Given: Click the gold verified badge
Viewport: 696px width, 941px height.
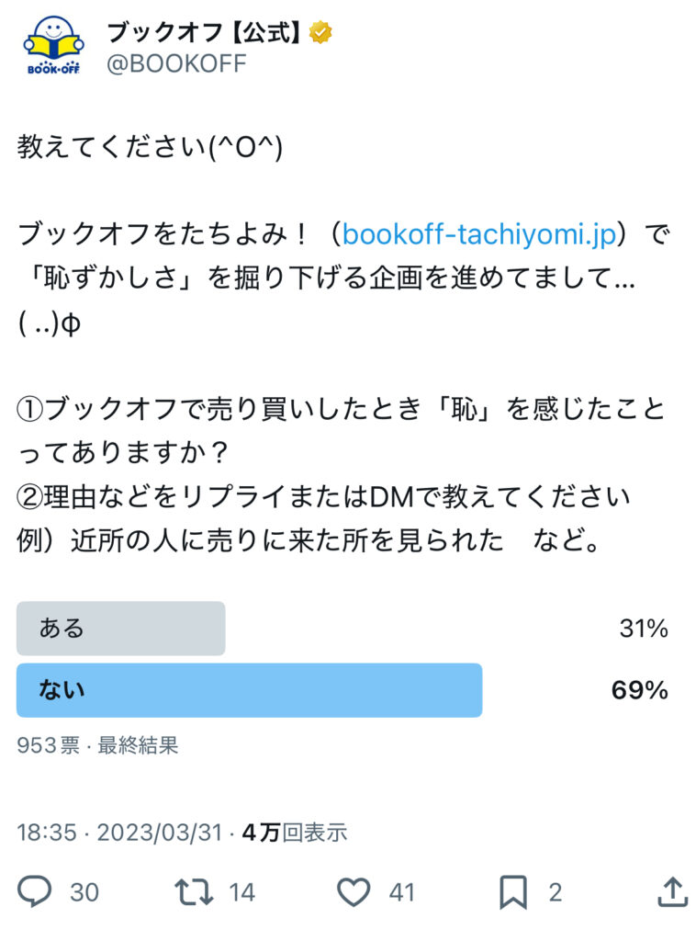Looking at the screenshot, I should pos(320,32).
